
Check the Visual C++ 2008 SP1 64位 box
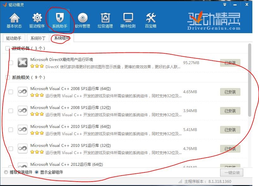click(10, 92)
